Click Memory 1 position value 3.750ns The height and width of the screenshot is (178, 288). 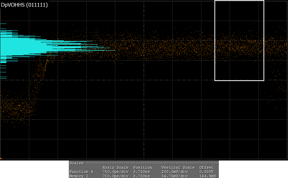click(141, 176)
